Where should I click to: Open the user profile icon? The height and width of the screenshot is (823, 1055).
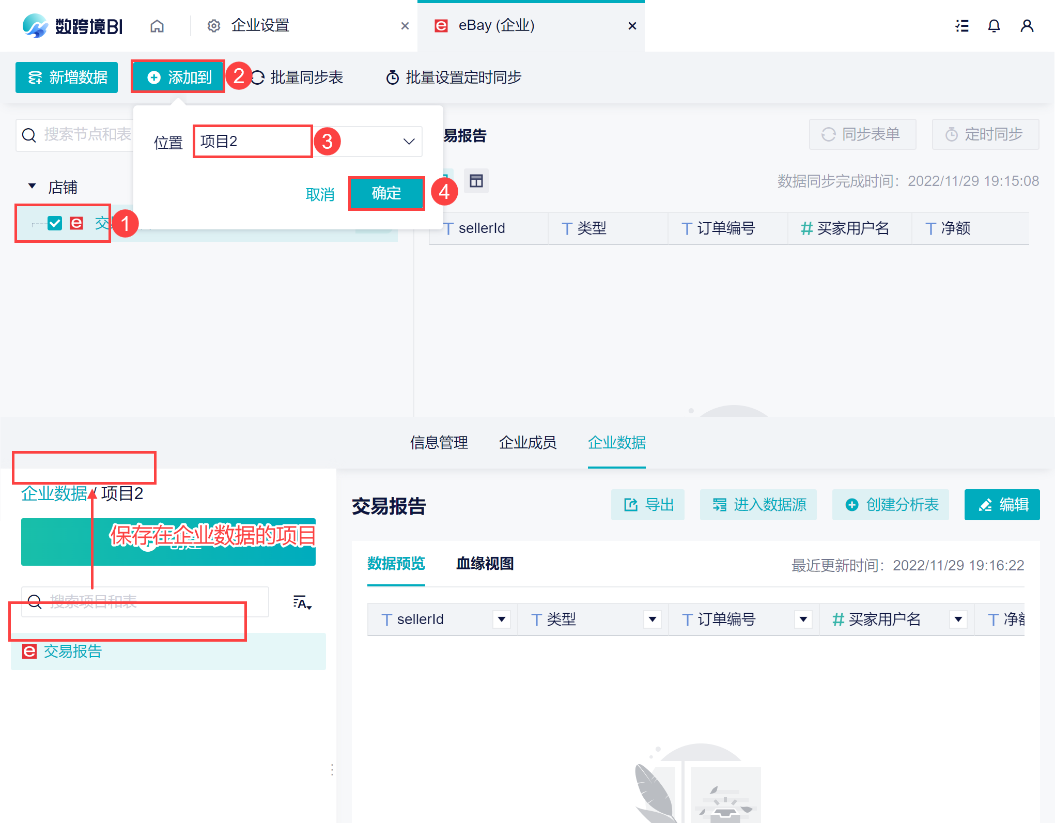[1027, 26]
